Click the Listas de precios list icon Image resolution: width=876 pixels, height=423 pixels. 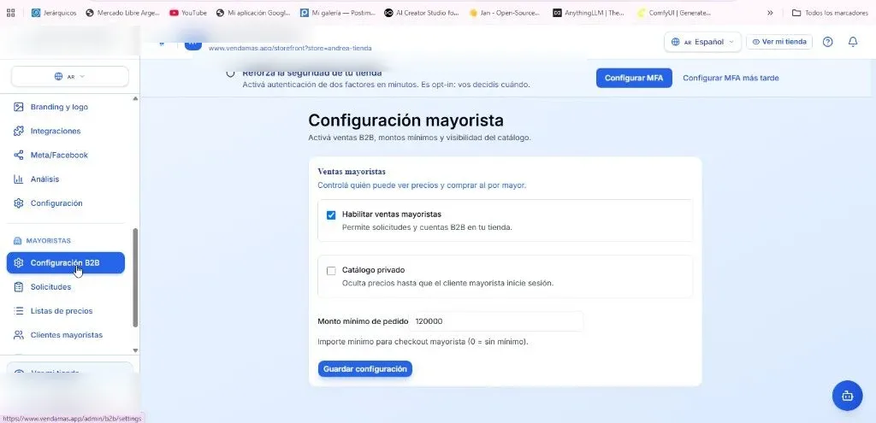19,311
